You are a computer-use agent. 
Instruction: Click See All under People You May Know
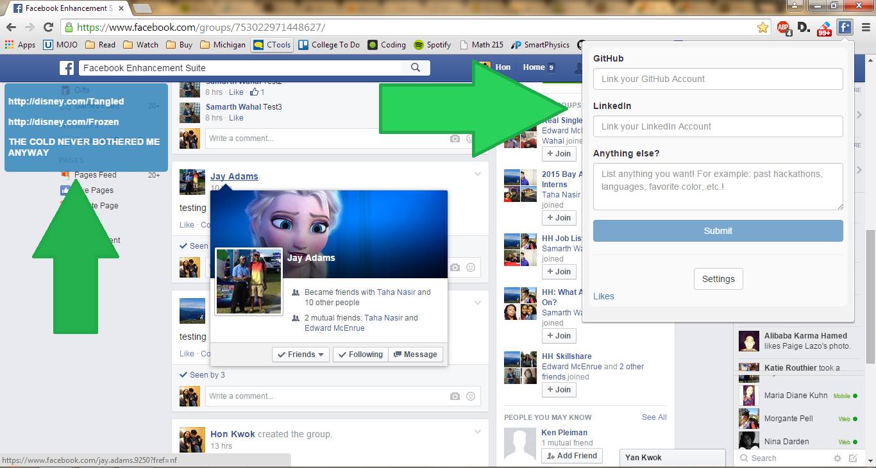(654, 417)
